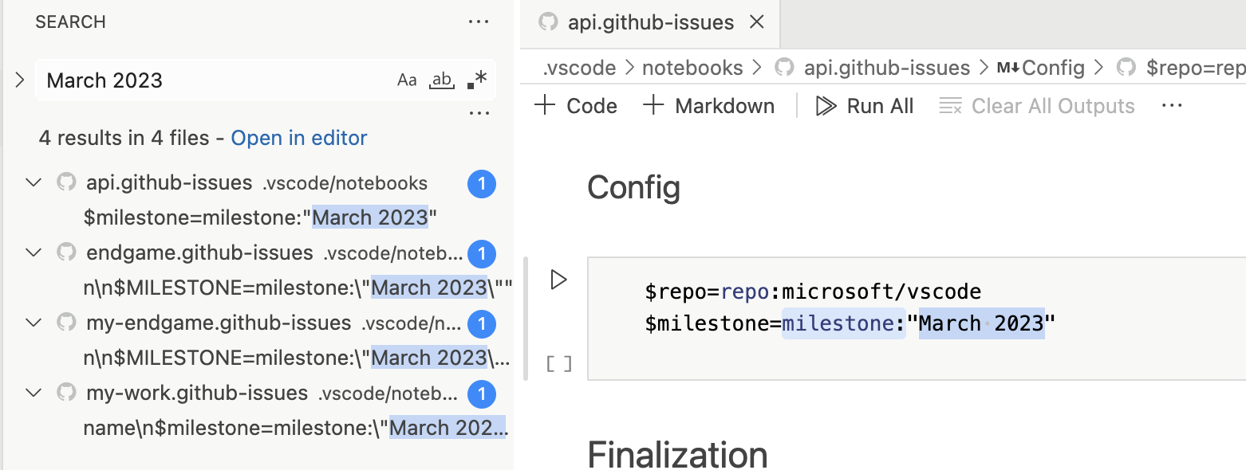The height and width of the screenshot is (470, 1246).
Task: Click the result count badge for my-endgame.github-issues
Action: click(481, 323)
